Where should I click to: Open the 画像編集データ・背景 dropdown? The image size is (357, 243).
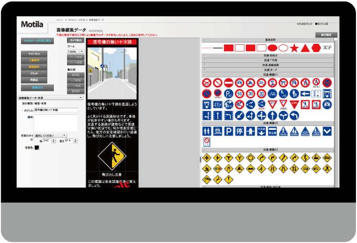point(51,98)
